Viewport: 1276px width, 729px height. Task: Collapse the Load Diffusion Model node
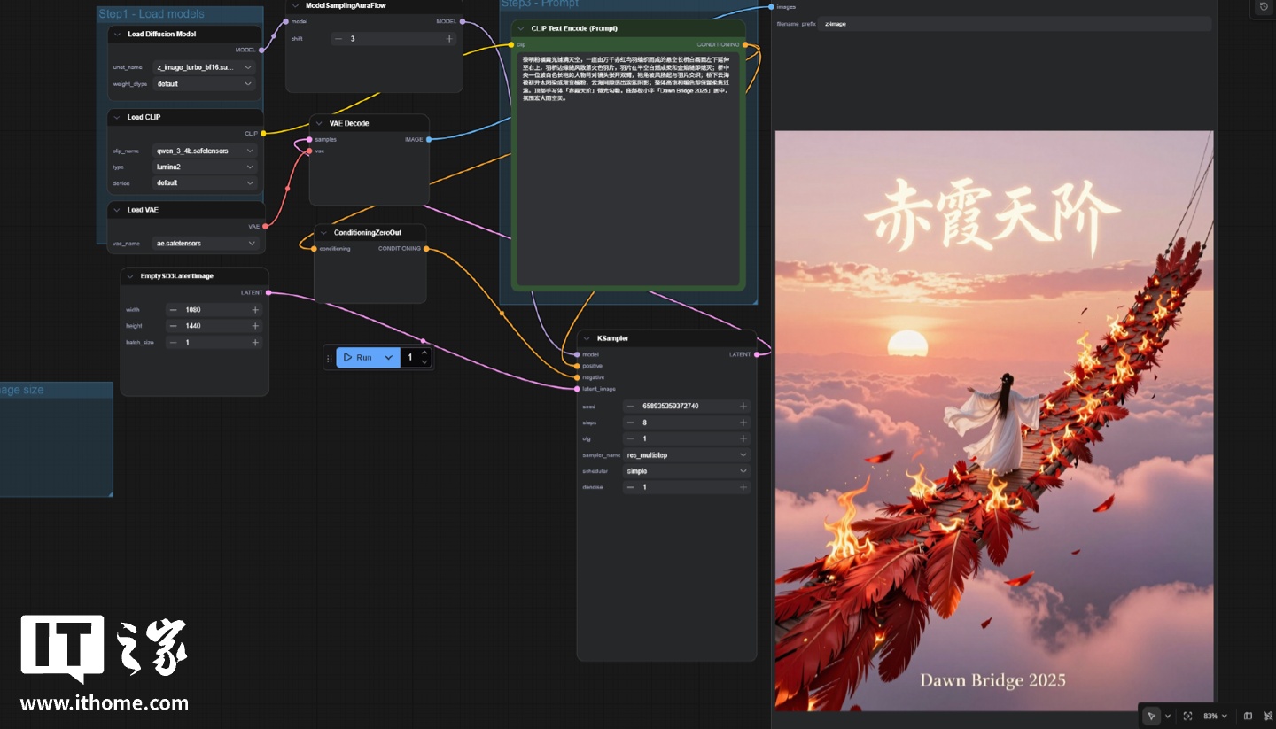pos(117,35)
